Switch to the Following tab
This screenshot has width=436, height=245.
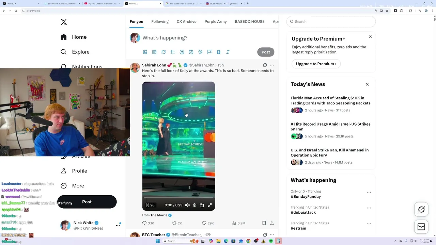pyautogui.click(x=160, y=21)
